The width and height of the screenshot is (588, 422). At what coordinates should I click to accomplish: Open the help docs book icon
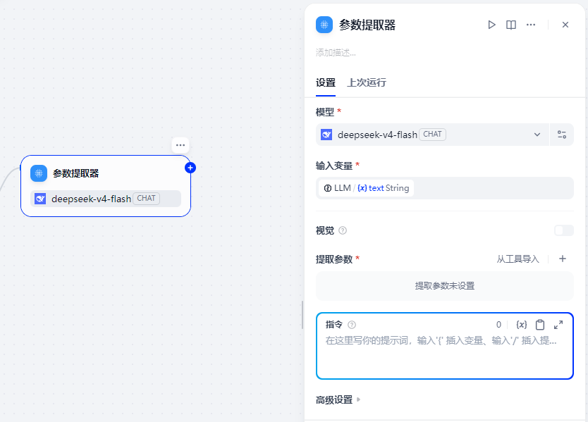coord(511,25)
